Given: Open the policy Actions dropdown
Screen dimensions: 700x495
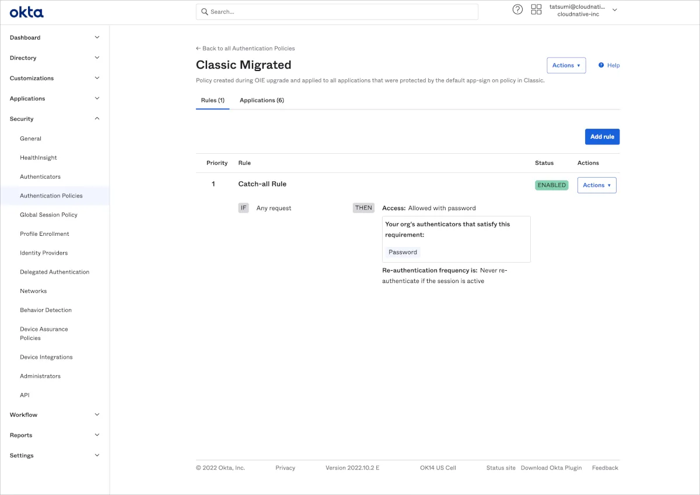Looking at the screenshot, I should point(566,65).
